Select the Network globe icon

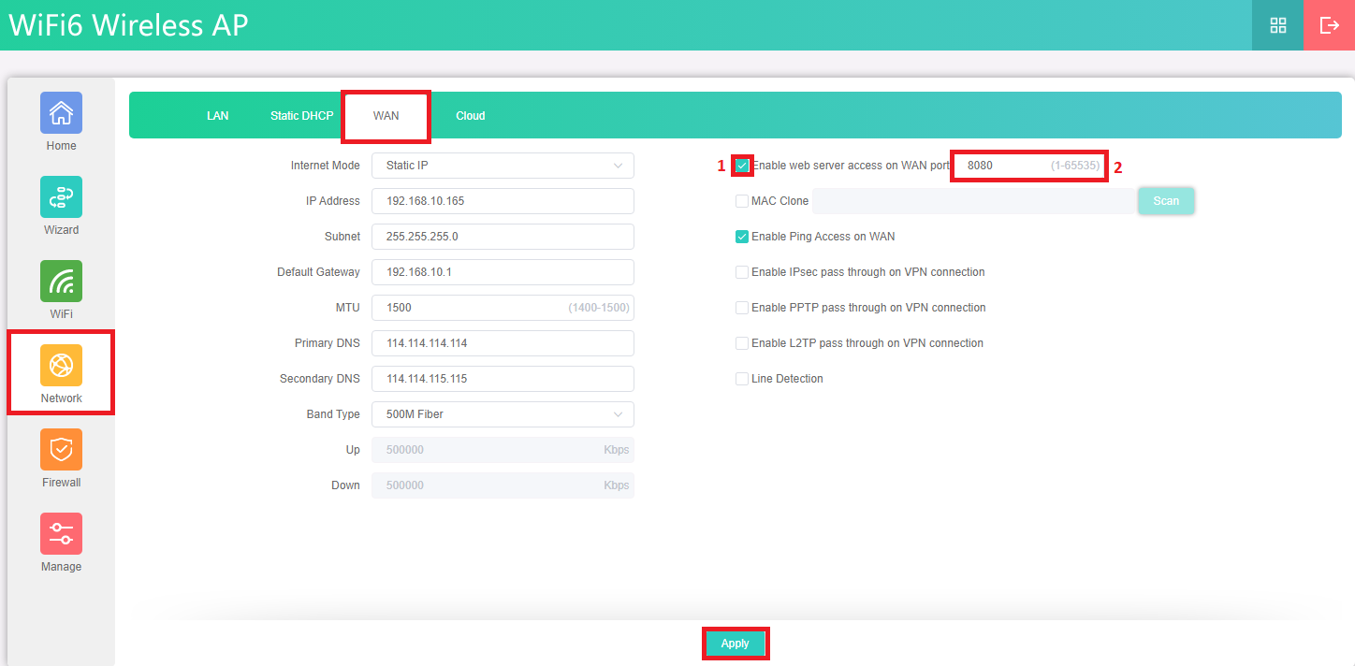(61, 366)
